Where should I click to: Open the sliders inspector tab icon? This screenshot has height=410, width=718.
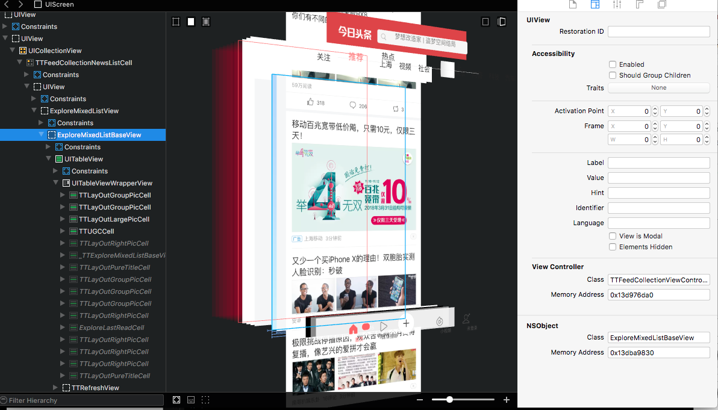pyautogui.click(x=617, y=5)
